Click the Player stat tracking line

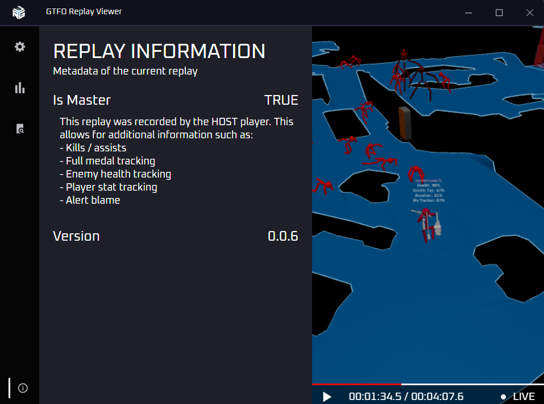109,187
